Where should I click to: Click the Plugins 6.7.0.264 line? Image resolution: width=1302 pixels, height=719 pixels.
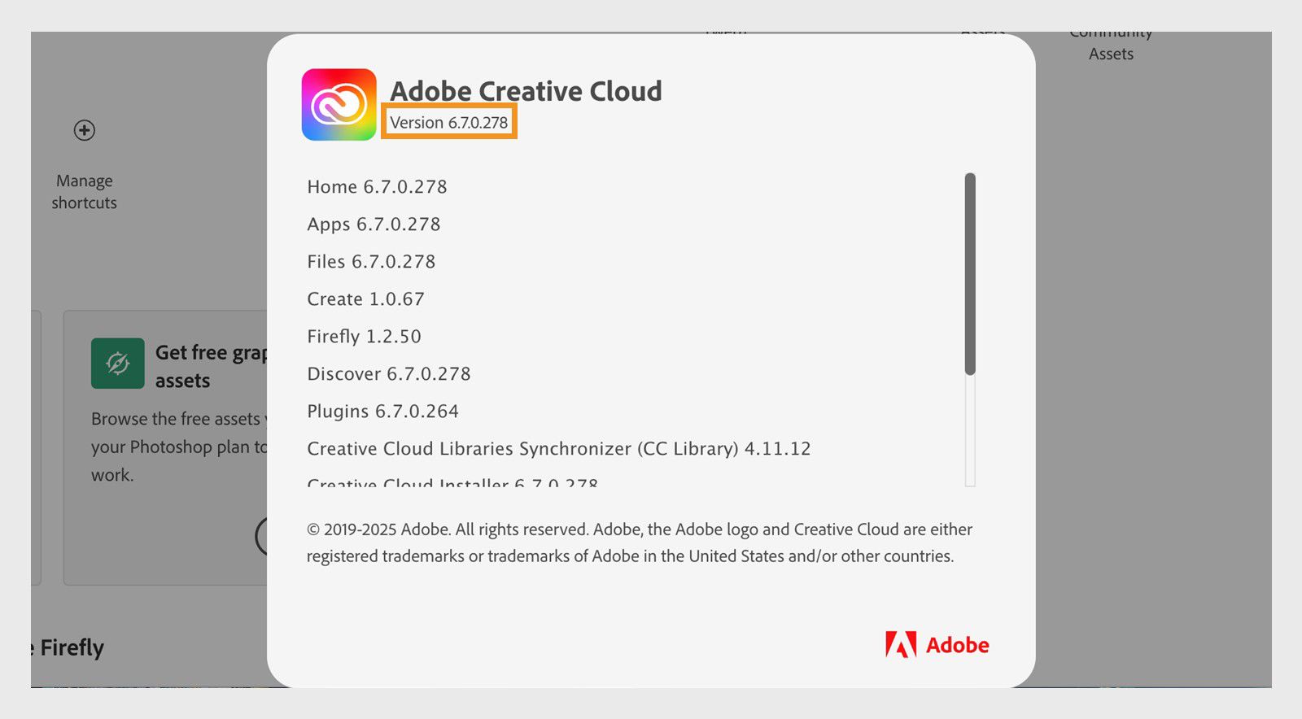click(x=382, y=411)
